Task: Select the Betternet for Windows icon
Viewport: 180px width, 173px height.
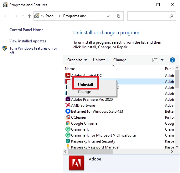Action: 68,111
